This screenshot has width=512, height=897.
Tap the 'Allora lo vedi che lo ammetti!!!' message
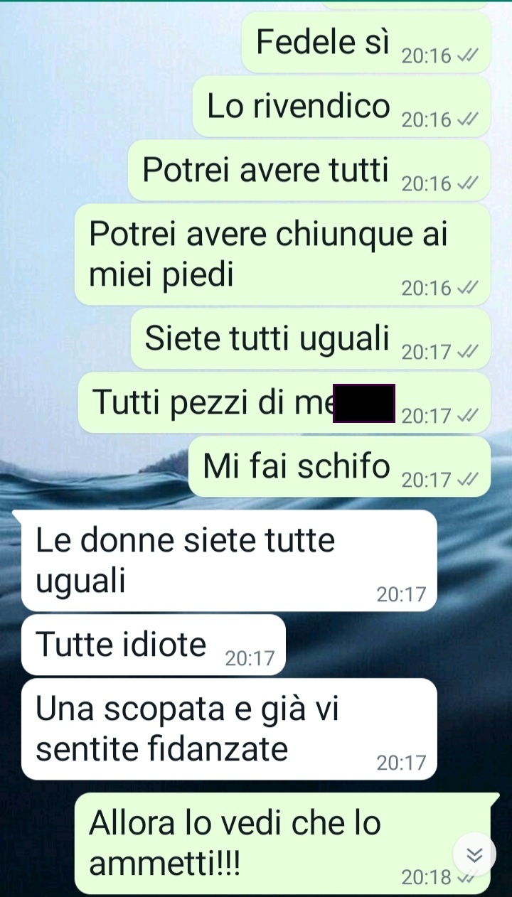point(283,844)
